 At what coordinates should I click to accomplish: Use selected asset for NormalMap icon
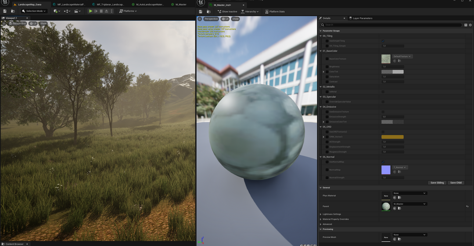pyautogui.click(x=395, y=172)
